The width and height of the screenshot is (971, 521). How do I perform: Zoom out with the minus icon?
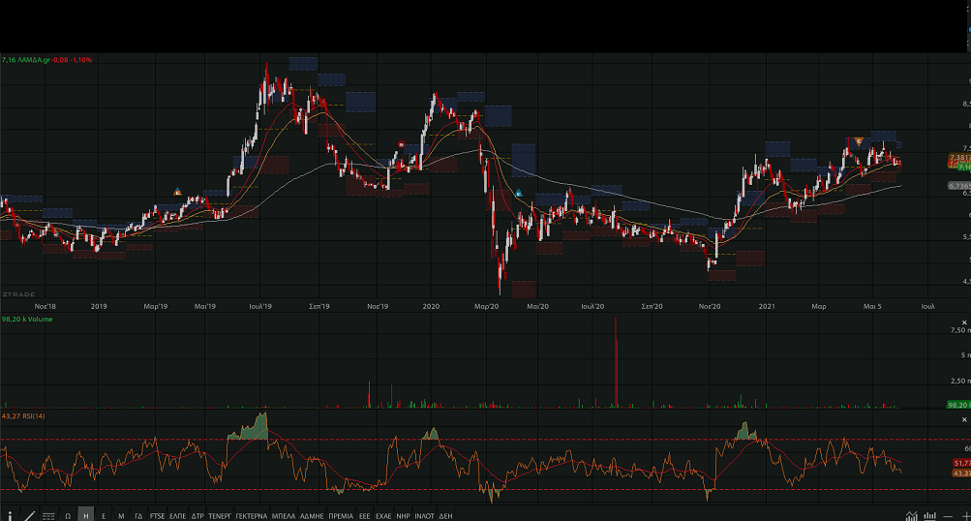click(948, 516)
